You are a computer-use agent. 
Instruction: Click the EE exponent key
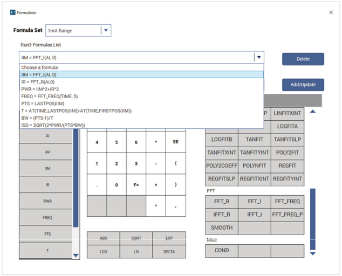[175, 142]
